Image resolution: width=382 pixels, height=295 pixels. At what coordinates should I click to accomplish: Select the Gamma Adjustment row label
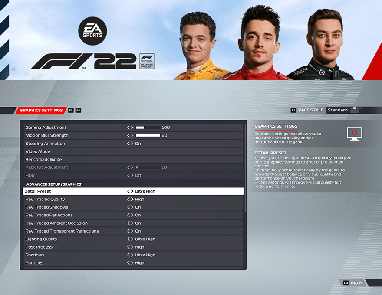46,128
